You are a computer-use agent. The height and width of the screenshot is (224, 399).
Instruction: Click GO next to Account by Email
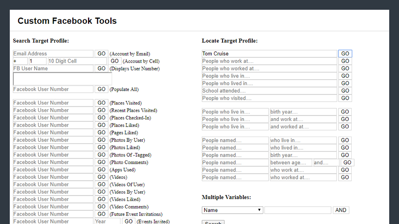click(x=102, y=54)
